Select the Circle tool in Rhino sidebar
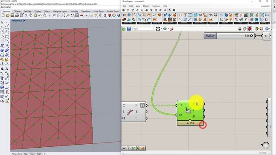Screen dimensions: 276x155 2,32
